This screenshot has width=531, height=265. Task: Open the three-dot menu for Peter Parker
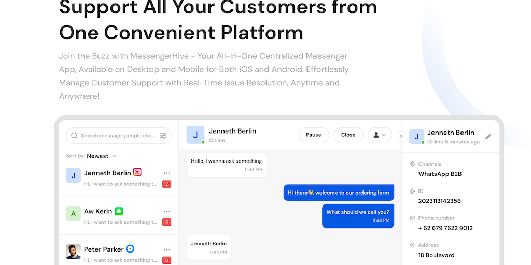[x=166, y=249]
